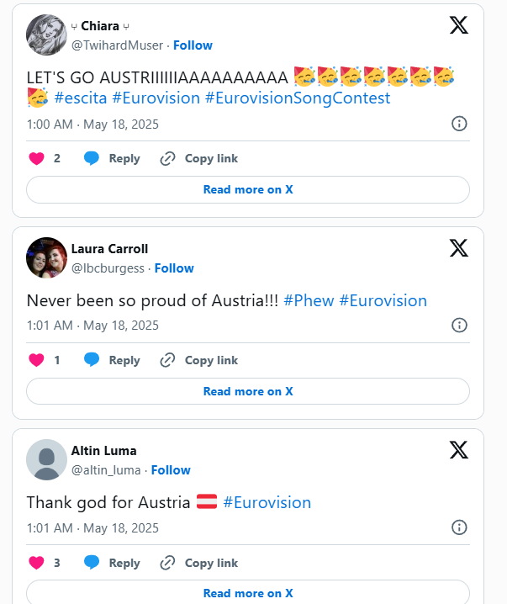Reply to Altin Luma's tweet
This screenshot has width=507, height=604.
113,563
